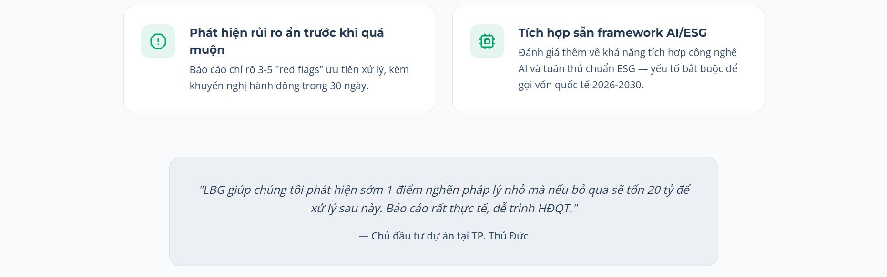887x277 pixels.
Task: Click heading "Tích hợp sẵn framework AI/ESG"
Action: (612, 33)
